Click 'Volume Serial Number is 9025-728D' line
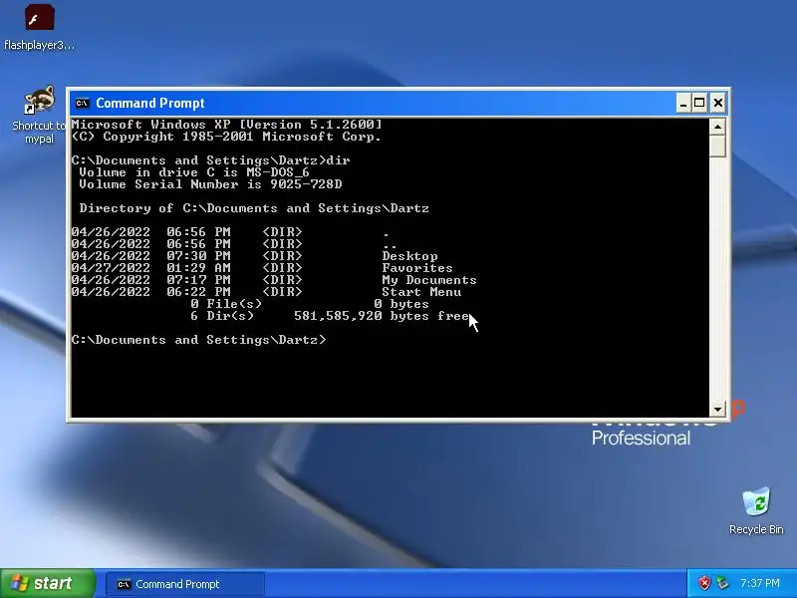Viewport: 797px width, 598px height. pyautogui.click(x=210, y=184)
